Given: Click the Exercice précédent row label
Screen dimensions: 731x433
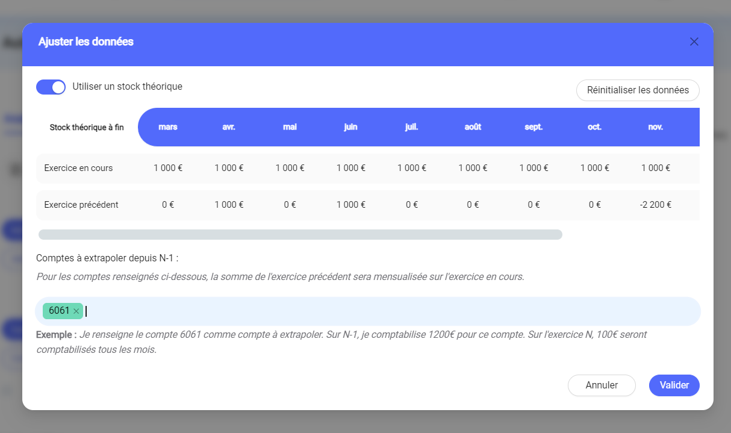Looking at the screenshot, I should 81,205.
